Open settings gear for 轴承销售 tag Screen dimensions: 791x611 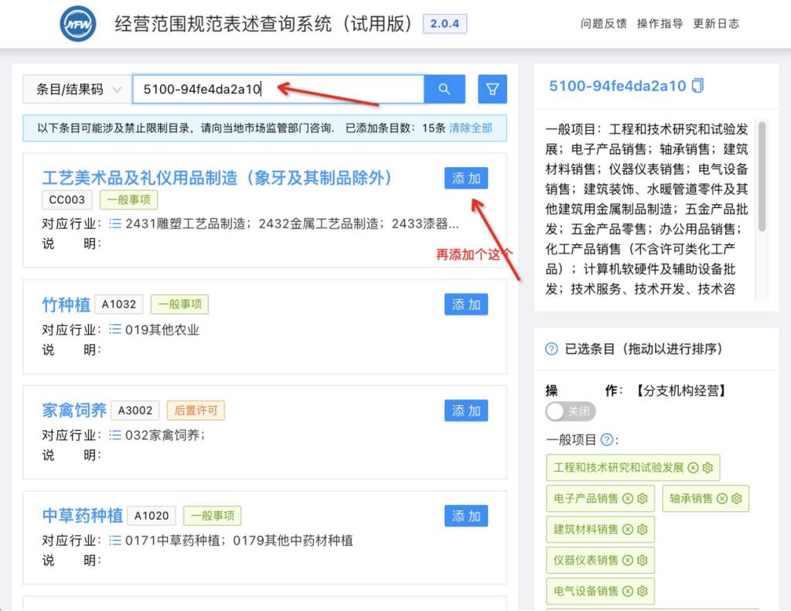[736, 499]
